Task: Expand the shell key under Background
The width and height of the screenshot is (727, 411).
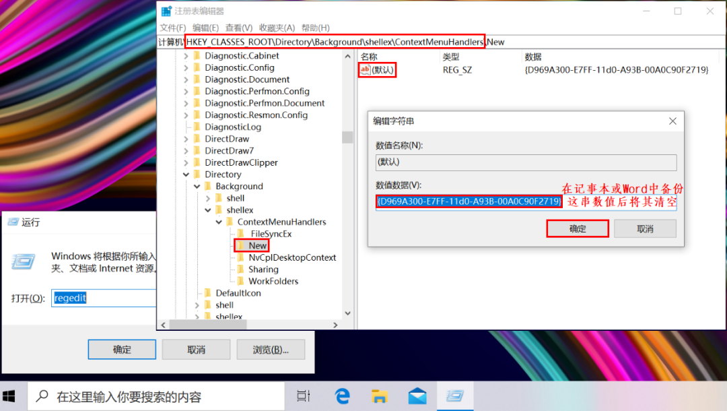Action: 208,198
